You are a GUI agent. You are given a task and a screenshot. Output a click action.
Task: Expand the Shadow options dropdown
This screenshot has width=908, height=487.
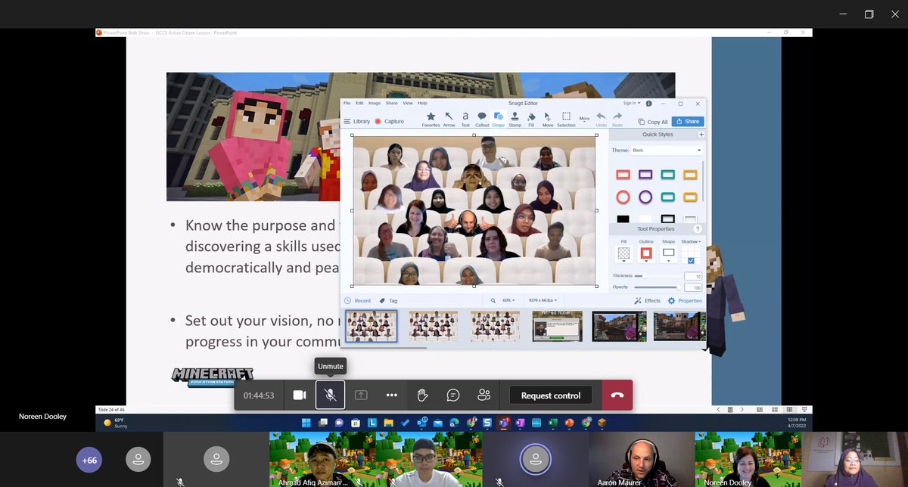(690, 242)
